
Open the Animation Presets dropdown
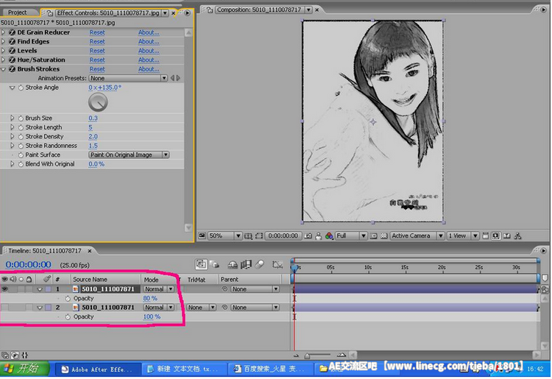(128, 78)
